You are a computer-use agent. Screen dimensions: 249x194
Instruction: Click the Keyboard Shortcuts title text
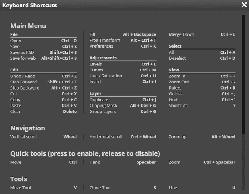pos(30,5)
